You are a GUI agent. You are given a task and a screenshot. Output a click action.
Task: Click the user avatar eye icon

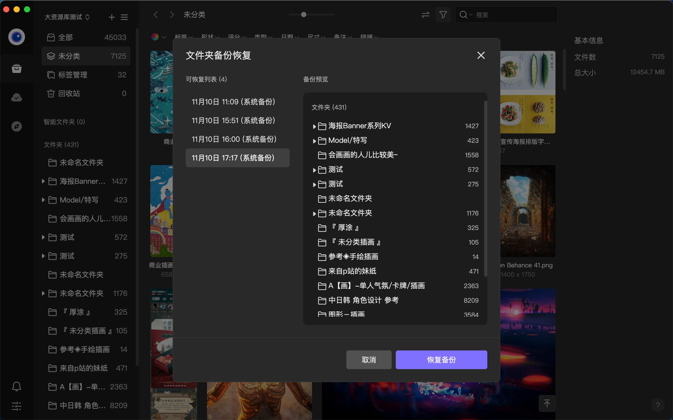coord(17,37)
